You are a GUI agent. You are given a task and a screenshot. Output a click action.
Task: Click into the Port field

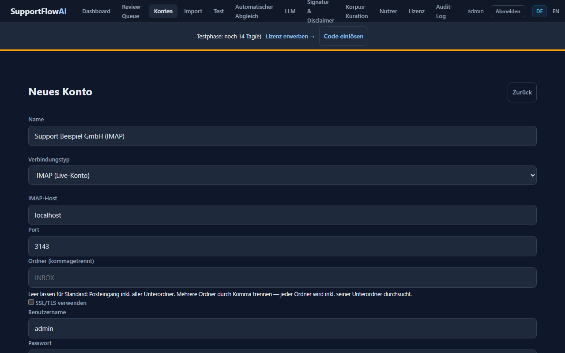coord(282,246)
